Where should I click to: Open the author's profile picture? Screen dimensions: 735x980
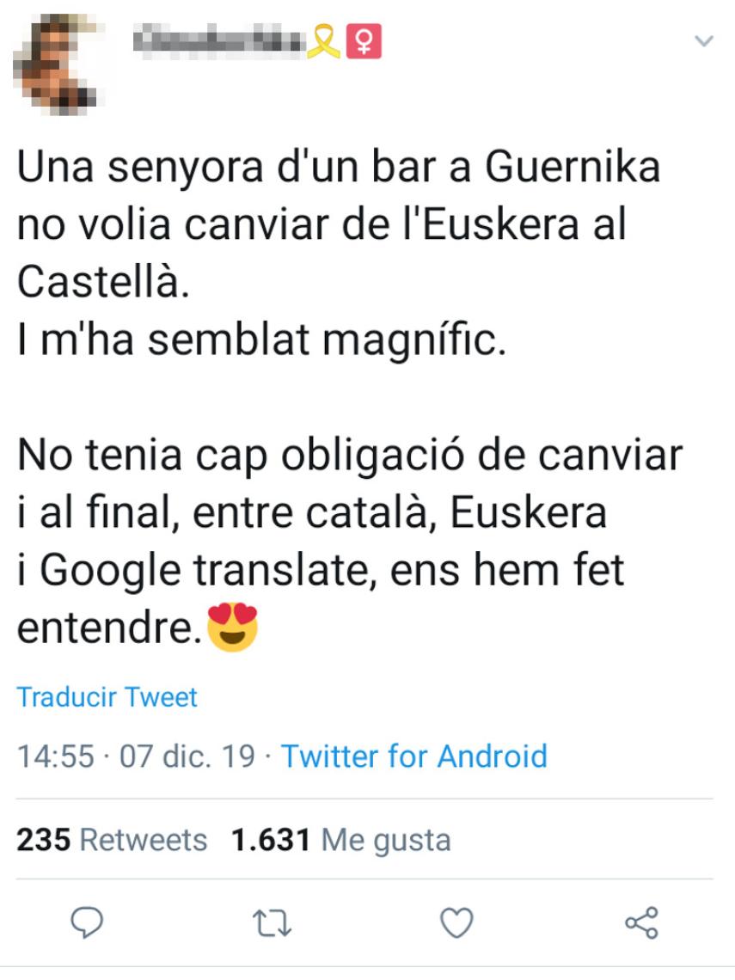(x=59, y=60)
